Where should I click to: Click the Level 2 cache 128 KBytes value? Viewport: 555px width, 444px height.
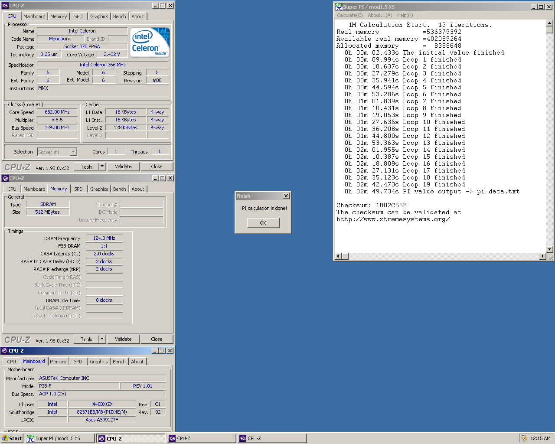126,127
